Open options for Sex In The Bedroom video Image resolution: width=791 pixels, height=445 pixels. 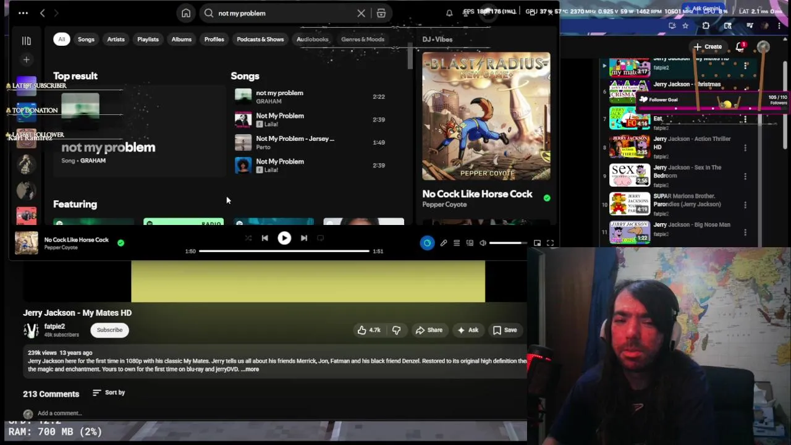[745, 176]
